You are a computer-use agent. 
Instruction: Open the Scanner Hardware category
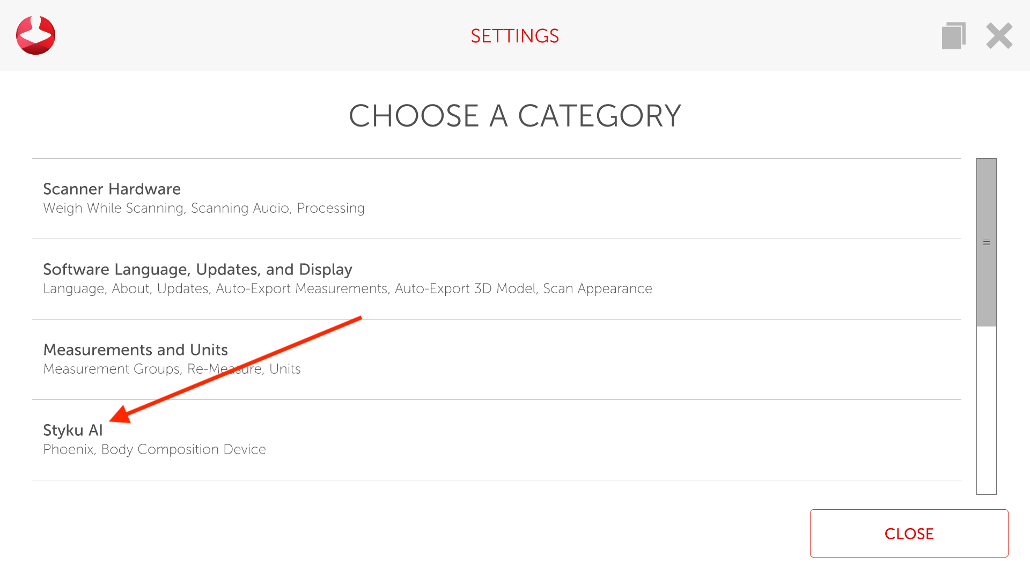coord(112,189)
